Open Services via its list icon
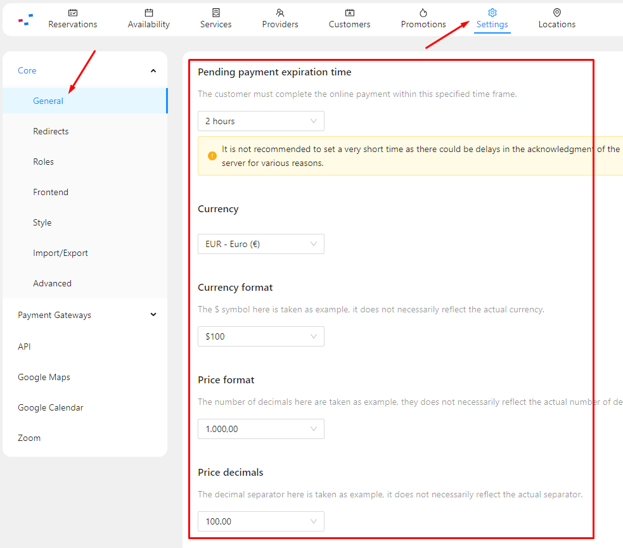Screen dimensions: 623x548 [x=215, y=13]
